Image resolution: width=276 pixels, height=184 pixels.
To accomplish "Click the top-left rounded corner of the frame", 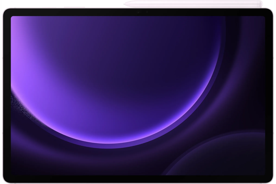I will 6,11.
